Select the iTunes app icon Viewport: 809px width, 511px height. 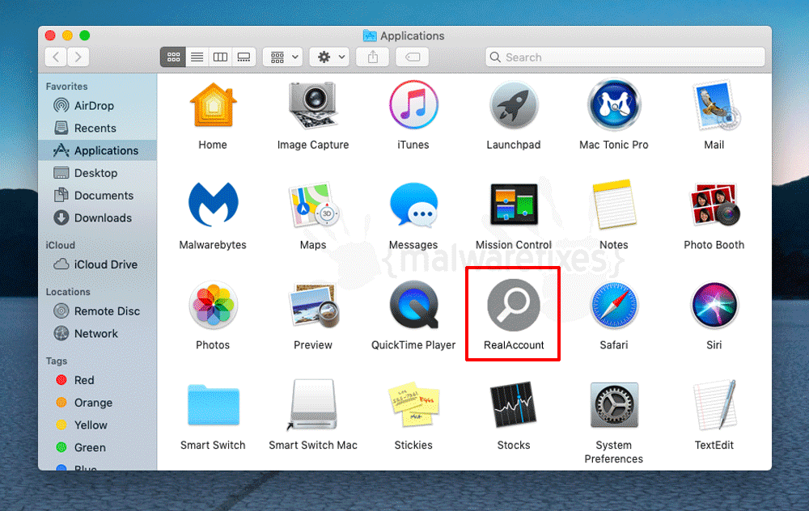pyautogui.click(x=413, y=104)
